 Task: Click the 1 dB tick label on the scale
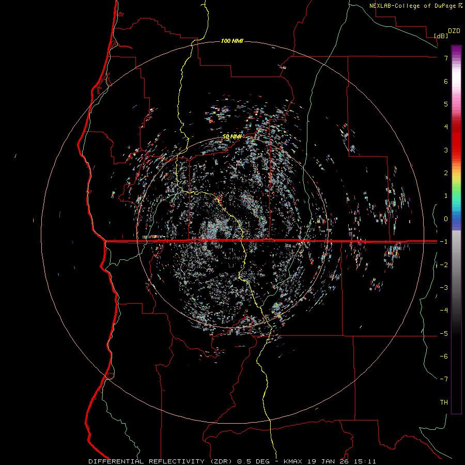pyautogui.click(x=446, y=196)
